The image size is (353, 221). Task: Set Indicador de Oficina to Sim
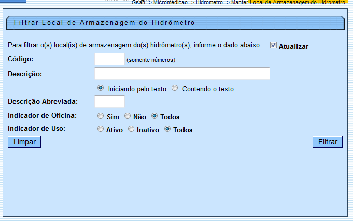(101, 116)
